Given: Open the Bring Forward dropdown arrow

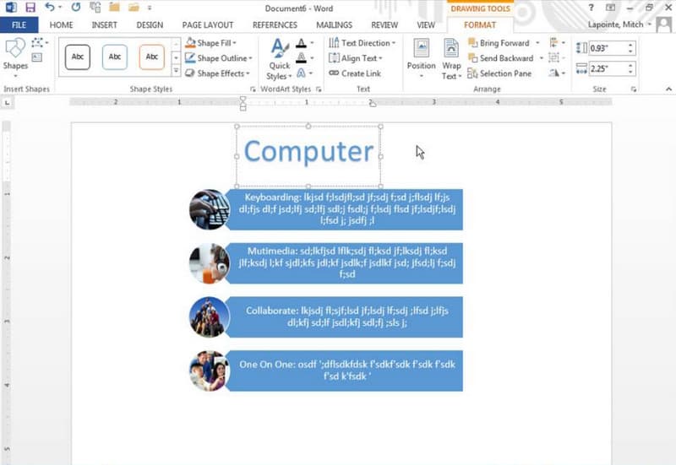Looking at the screenshot, I should (537, 43).
